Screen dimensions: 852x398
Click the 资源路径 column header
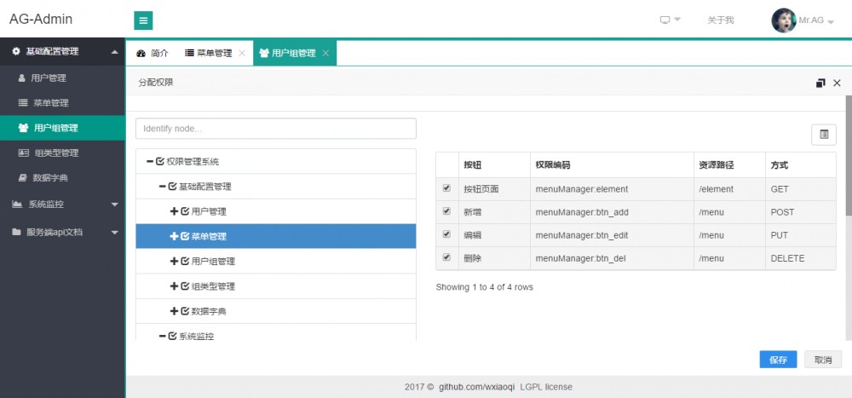[x=730, y=165]
